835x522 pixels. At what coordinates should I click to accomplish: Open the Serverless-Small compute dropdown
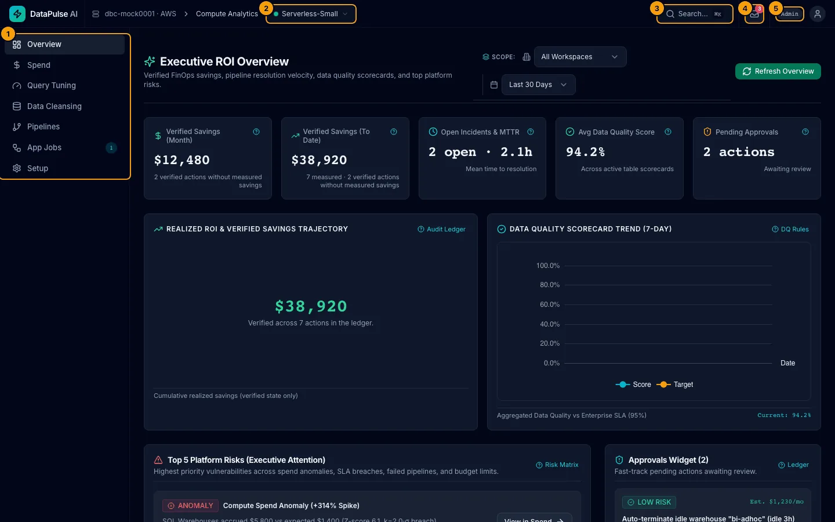(311, 14)
